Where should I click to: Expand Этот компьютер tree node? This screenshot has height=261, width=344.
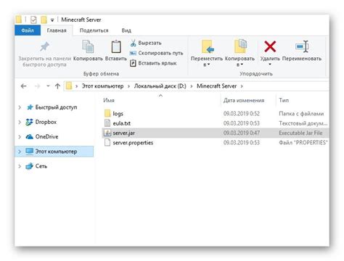pyautogui.click(x=20, y=152)
